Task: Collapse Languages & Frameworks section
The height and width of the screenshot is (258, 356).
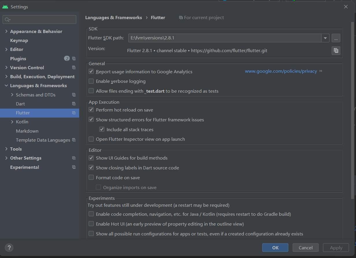Action: click(6, 86)
